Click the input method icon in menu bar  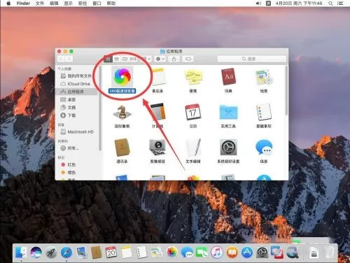click(x=268, y=3)
